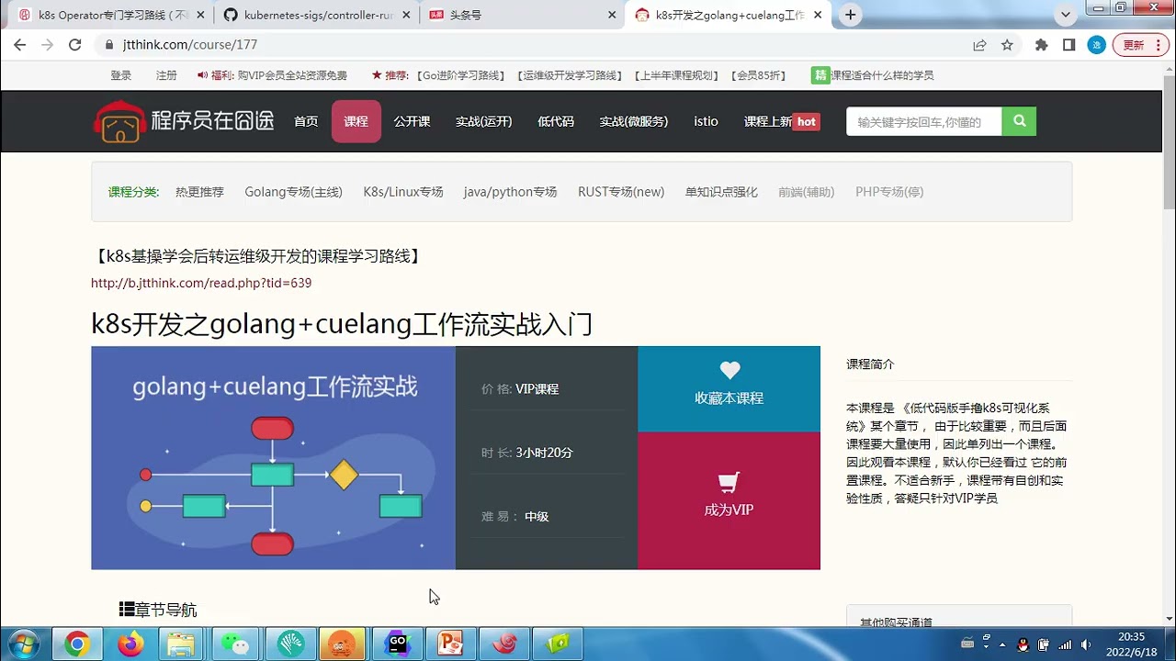This screenshot has width=1176, height=661.
Task: Open the 运维级开发学习路线 link
Action: pyautogui.click(x=569, y=75)
